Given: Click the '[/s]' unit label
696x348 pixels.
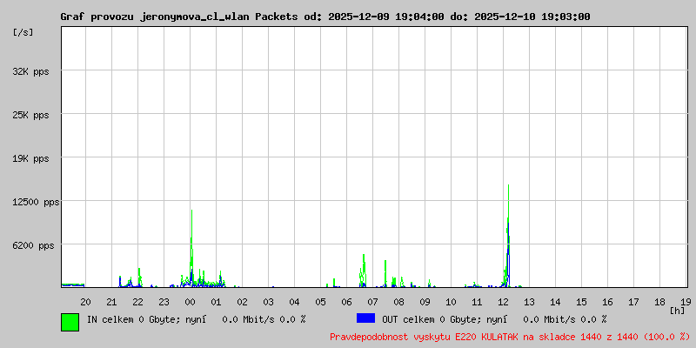Looking at the screenshot, I should [x=23, y=32].
